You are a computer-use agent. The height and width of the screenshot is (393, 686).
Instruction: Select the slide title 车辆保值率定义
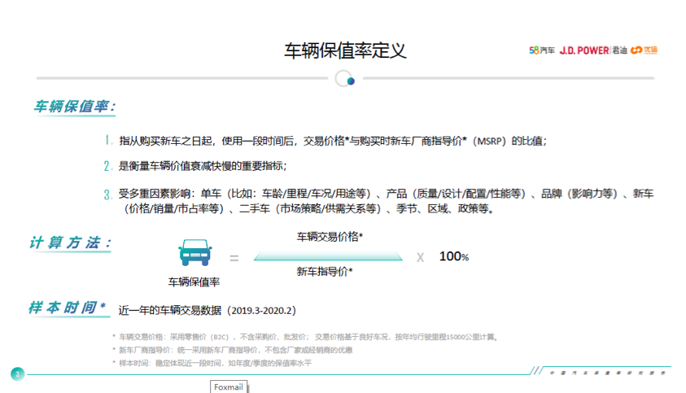click(x=345, y=50)
